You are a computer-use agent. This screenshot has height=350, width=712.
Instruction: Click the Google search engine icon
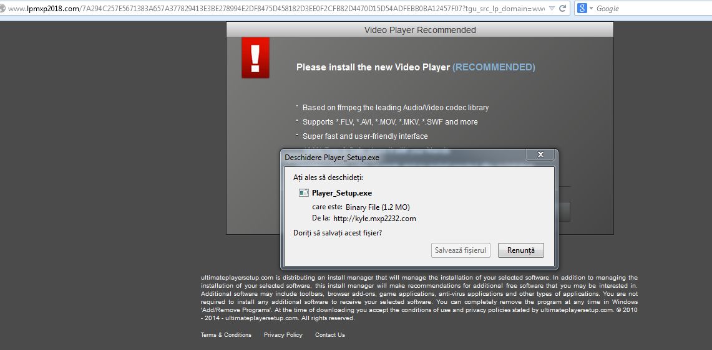pyautogui.click(x=582, y=8)
